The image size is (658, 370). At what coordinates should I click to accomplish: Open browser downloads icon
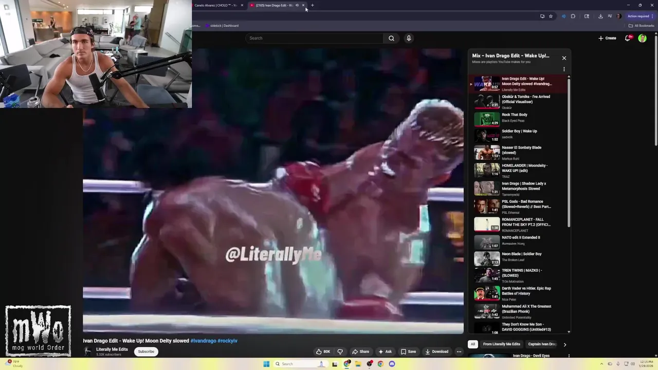pyautogui.click(x=600, y=16)
